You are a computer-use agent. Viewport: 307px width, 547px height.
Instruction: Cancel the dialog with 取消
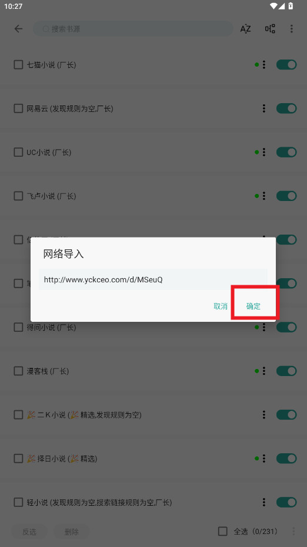click(221, 307)
